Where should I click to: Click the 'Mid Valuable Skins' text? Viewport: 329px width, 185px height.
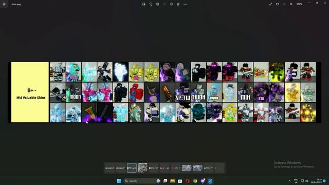(x=31, y=98)
